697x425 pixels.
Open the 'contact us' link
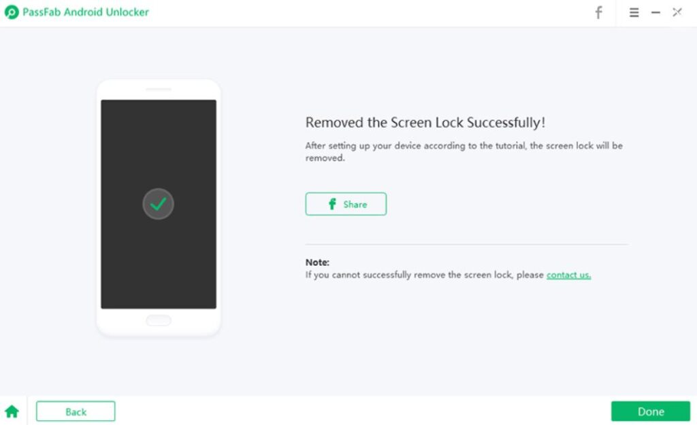568,275
